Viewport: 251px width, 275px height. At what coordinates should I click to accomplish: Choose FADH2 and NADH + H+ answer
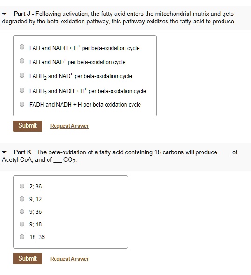pos(22,90)
